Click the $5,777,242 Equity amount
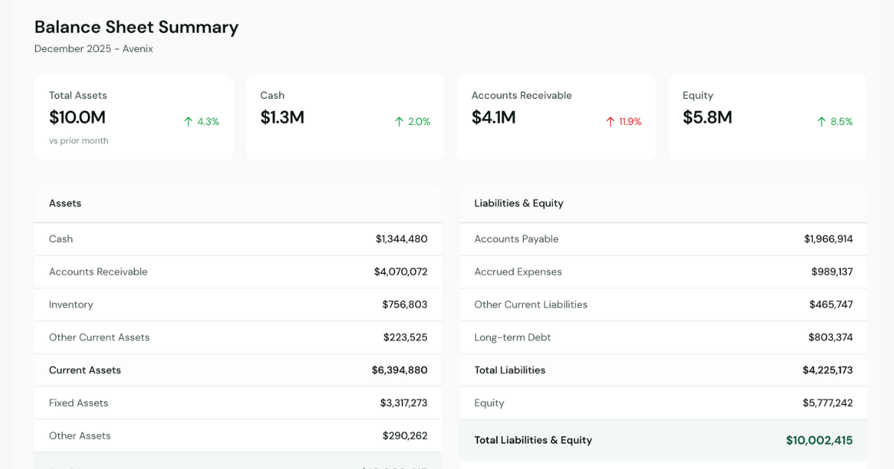This screenshot has height=469, width=894. pos(828,403)
